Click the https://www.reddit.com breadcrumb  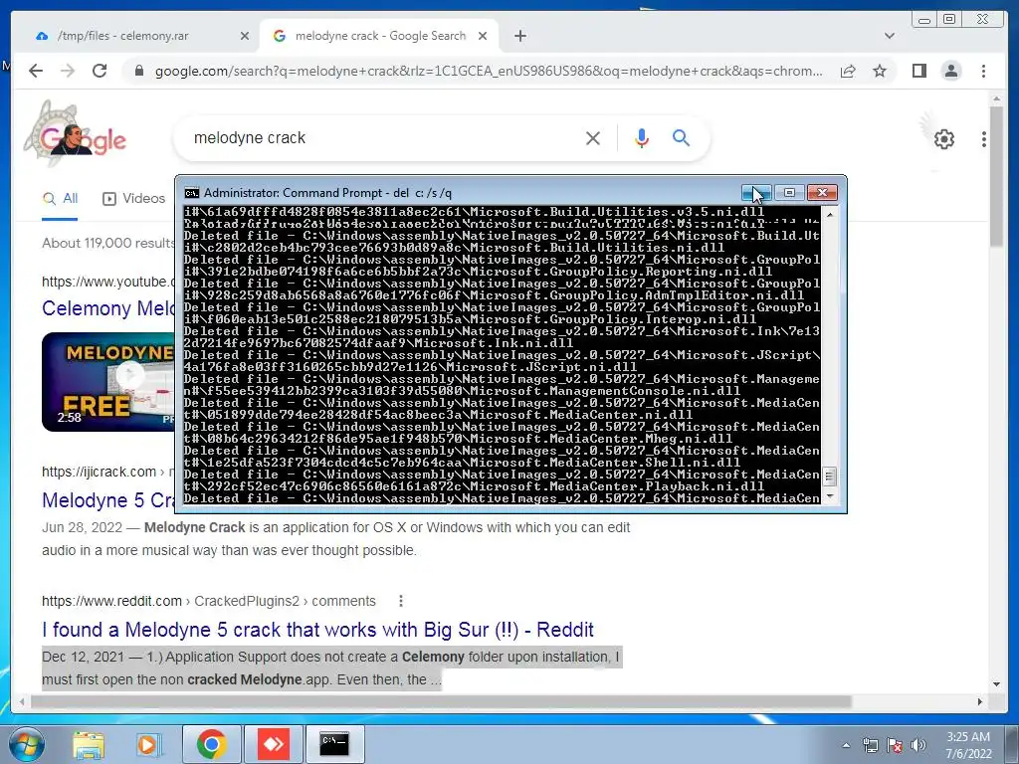111,601
